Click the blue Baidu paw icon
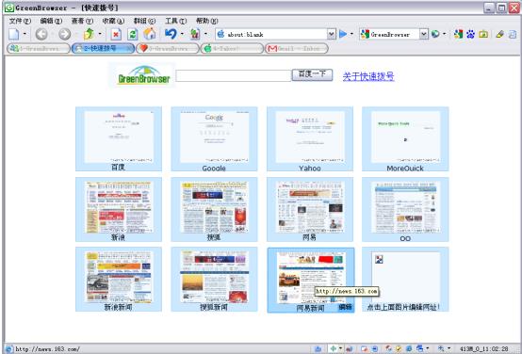The image size is (522, 354). pyautogui.click(x=470, y=34)
